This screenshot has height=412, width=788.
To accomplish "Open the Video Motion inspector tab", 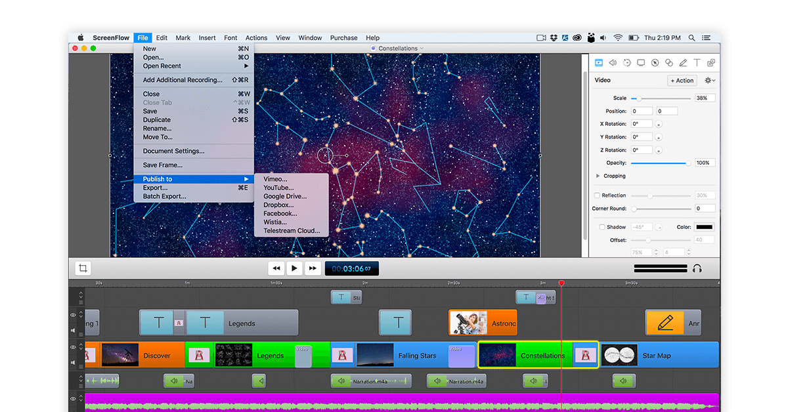I will 627,63.
